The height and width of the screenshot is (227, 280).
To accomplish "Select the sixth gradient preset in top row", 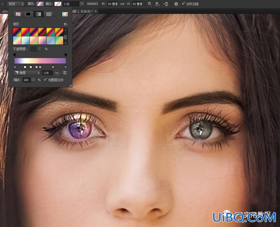I will pyautogui.click(x=59, y=32).
